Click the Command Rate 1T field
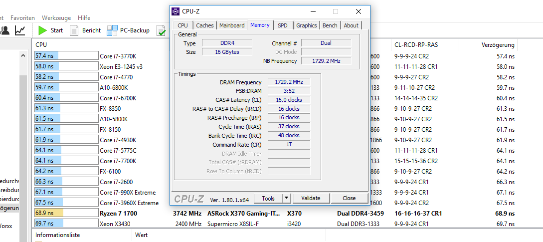 [x=289, y=144]
